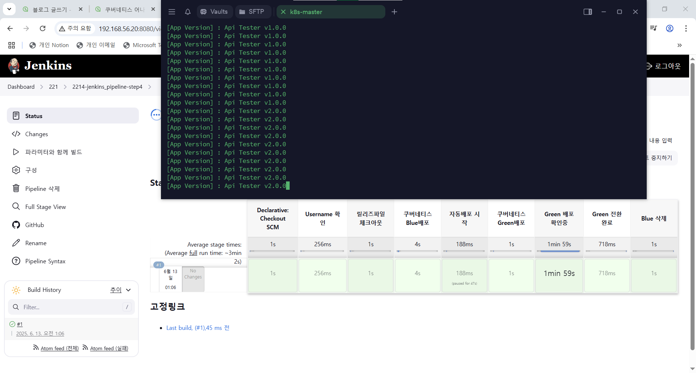The width and height of the screenshot is (696, 373).
Task: Click the Blue 삭제 1s stage cell
Action: pos(654,275)
